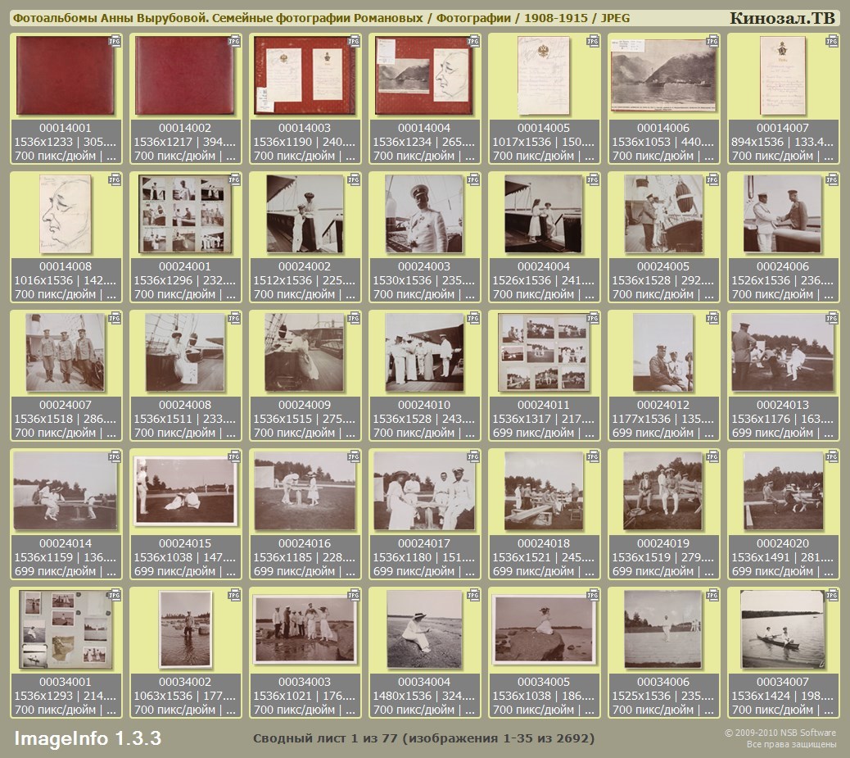Open the album page thumbnail 00024001
The height and width of the screenshot is (758, 850).
tap(185, 215)
